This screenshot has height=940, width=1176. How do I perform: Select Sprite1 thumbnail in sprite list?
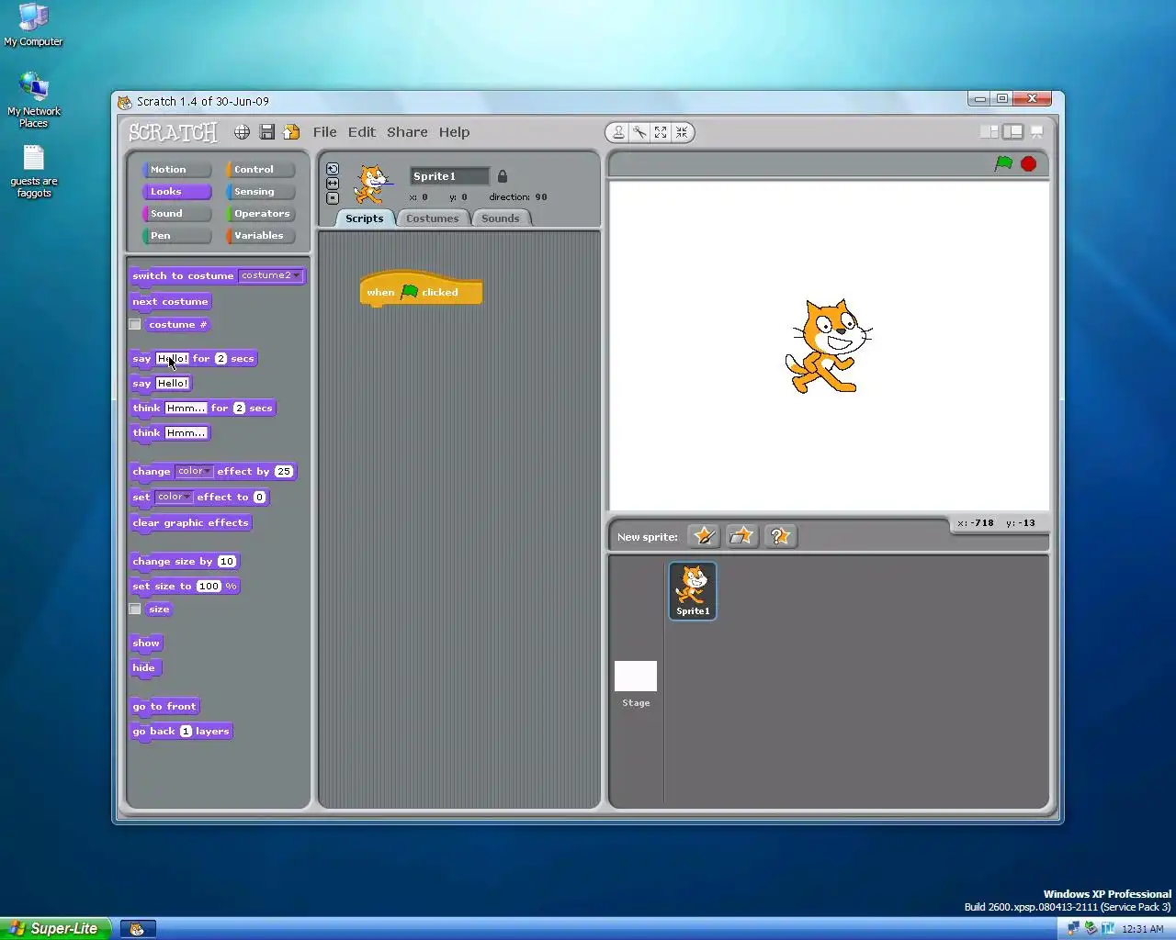coord(693,590)
